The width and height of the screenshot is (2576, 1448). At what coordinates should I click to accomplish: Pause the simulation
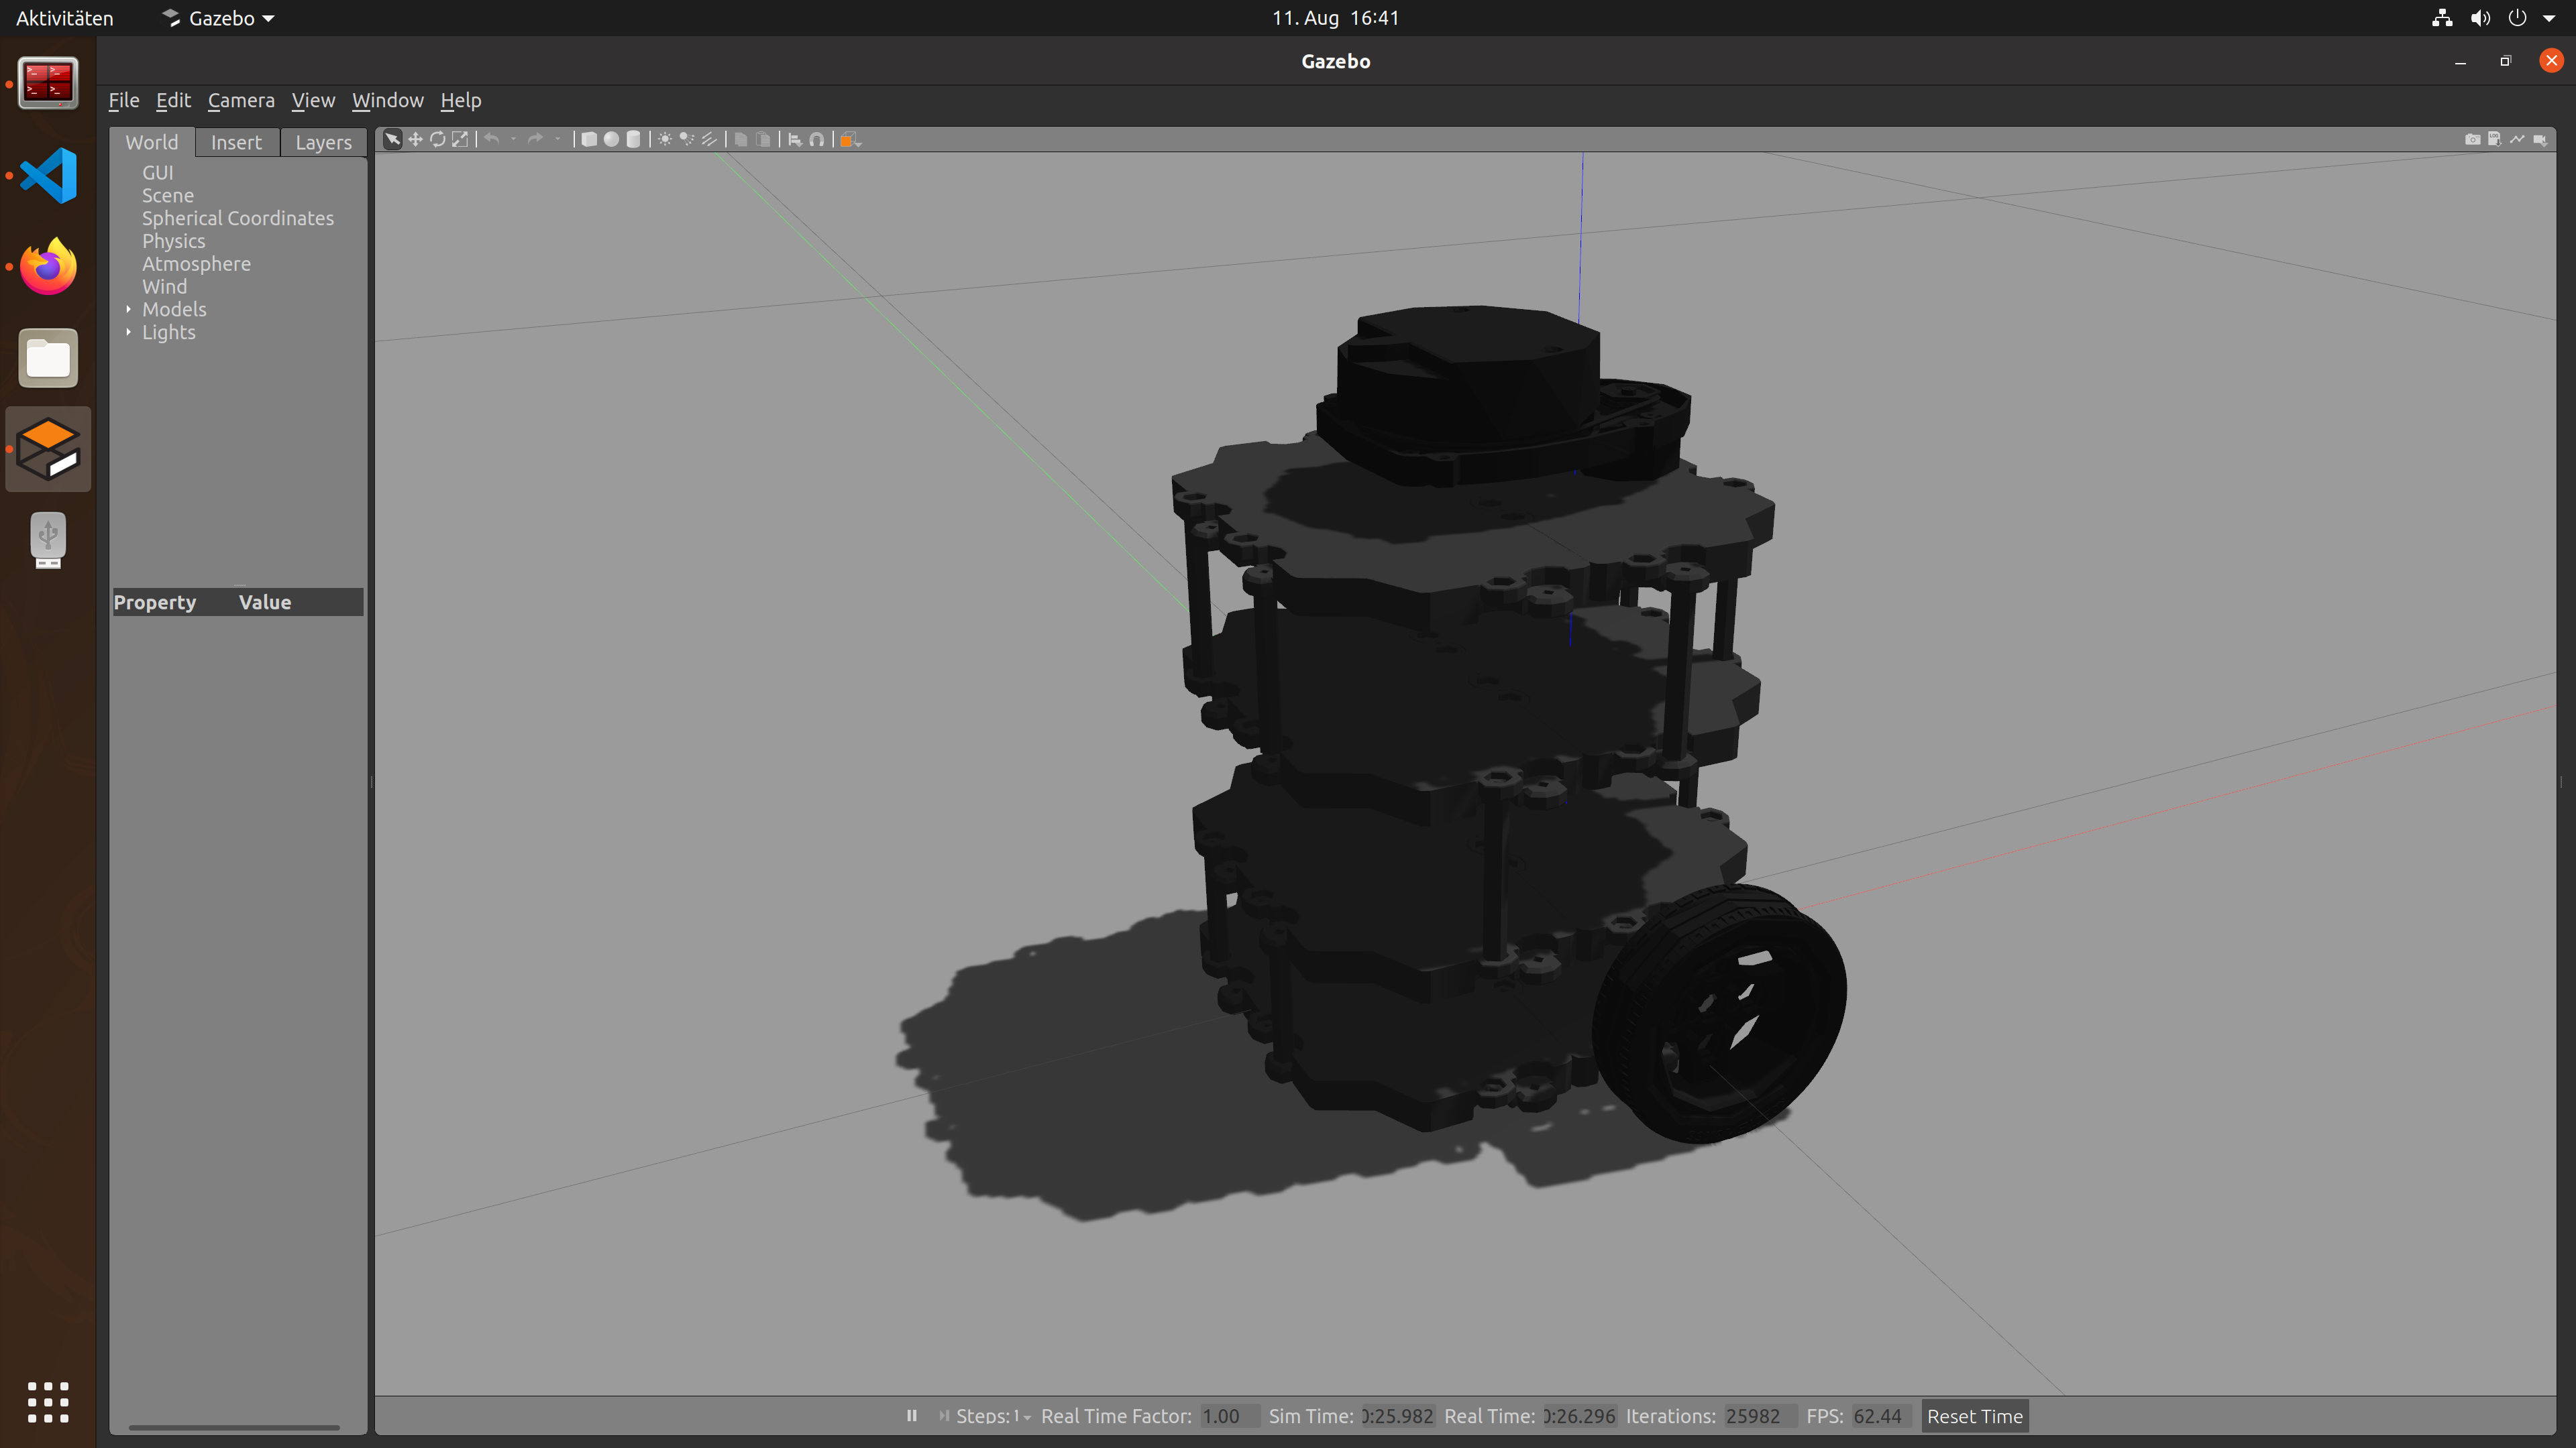tap(911, 1415)
